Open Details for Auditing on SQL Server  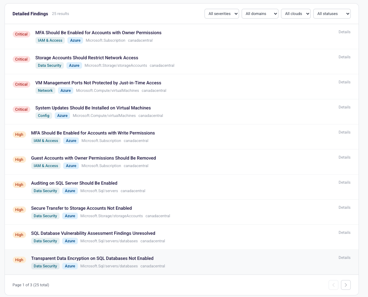pos(344,182)
